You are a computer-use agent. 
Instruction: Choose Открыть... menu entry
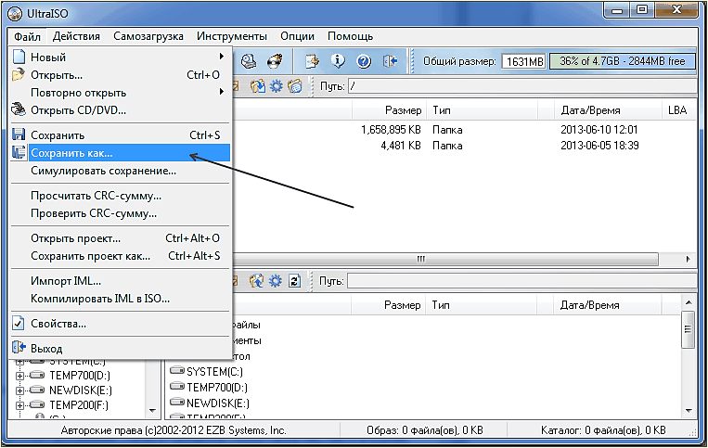pyautogui.click(x=121, y=75)
